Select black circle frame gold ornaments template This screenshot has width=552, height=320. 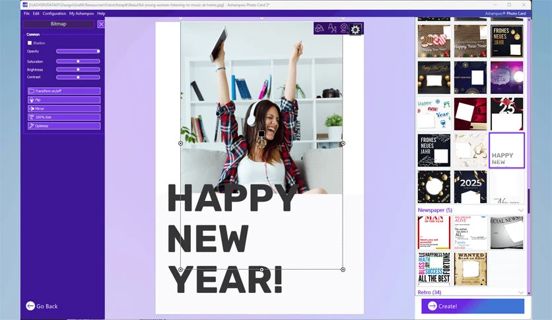[434, 187]
